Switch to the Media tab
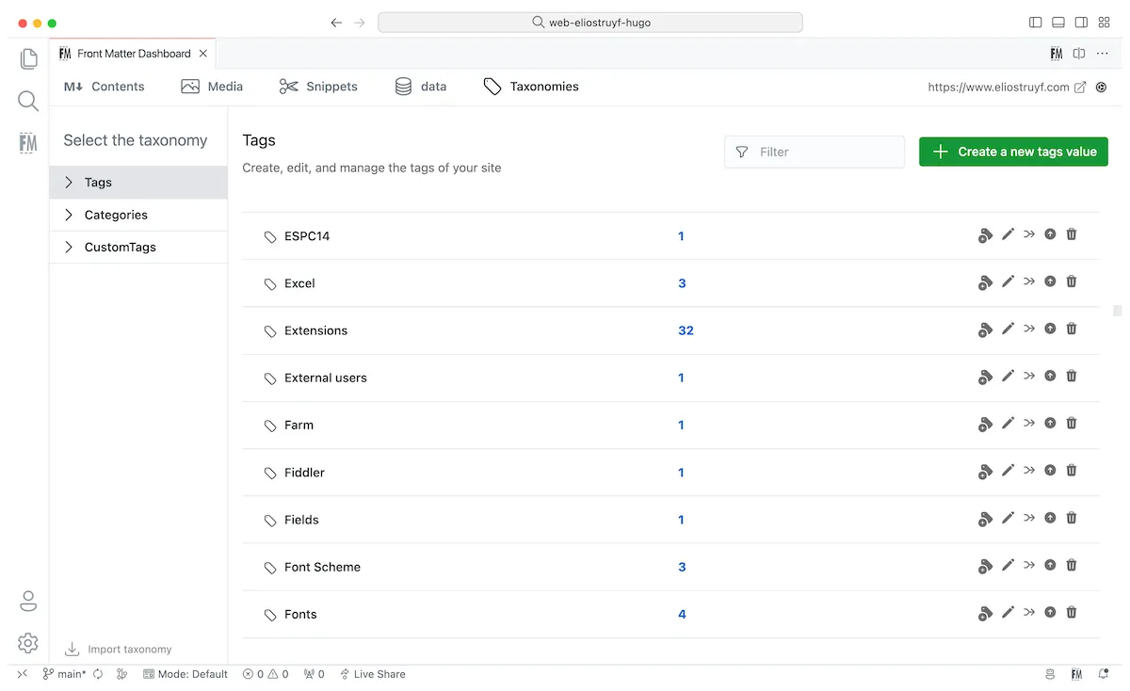1130x691 pixels. [x=212, y=87]
